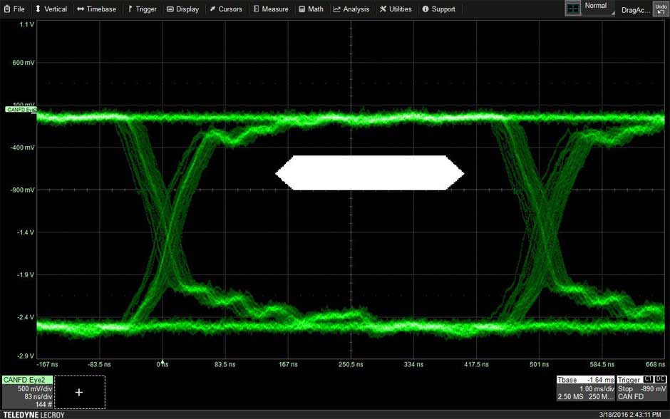Screen dimensions: 670x419
Task: Click the empty Add New Trace box
Action: tap(78, 392)
